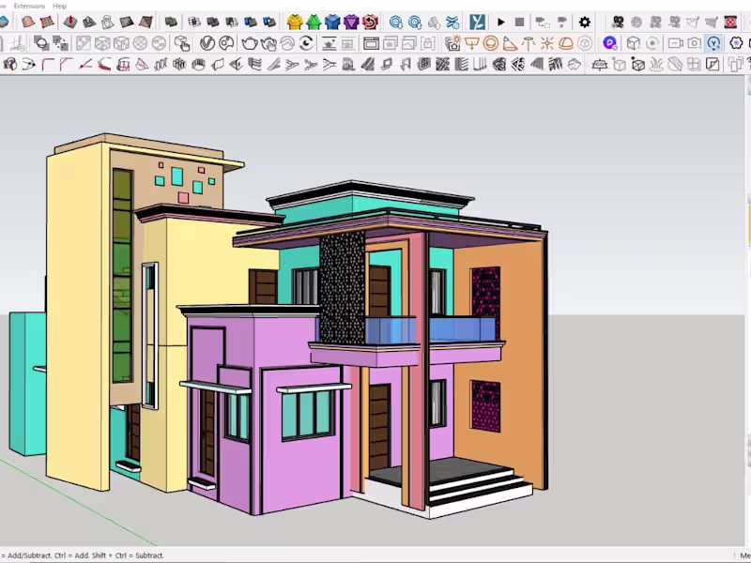
Task: Click the green house-shaped icon
Action: [314, 22]
